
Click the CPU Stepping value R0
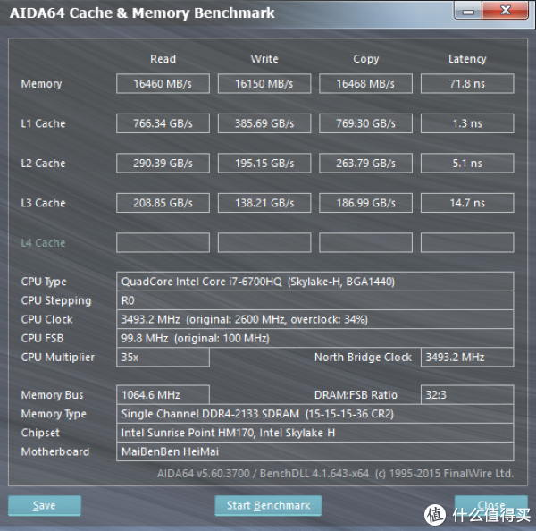pyautogui.click(x=314, y=300)
